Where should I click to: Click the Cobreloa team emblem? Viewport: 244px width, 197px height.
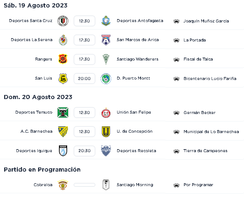pos(63,185)
